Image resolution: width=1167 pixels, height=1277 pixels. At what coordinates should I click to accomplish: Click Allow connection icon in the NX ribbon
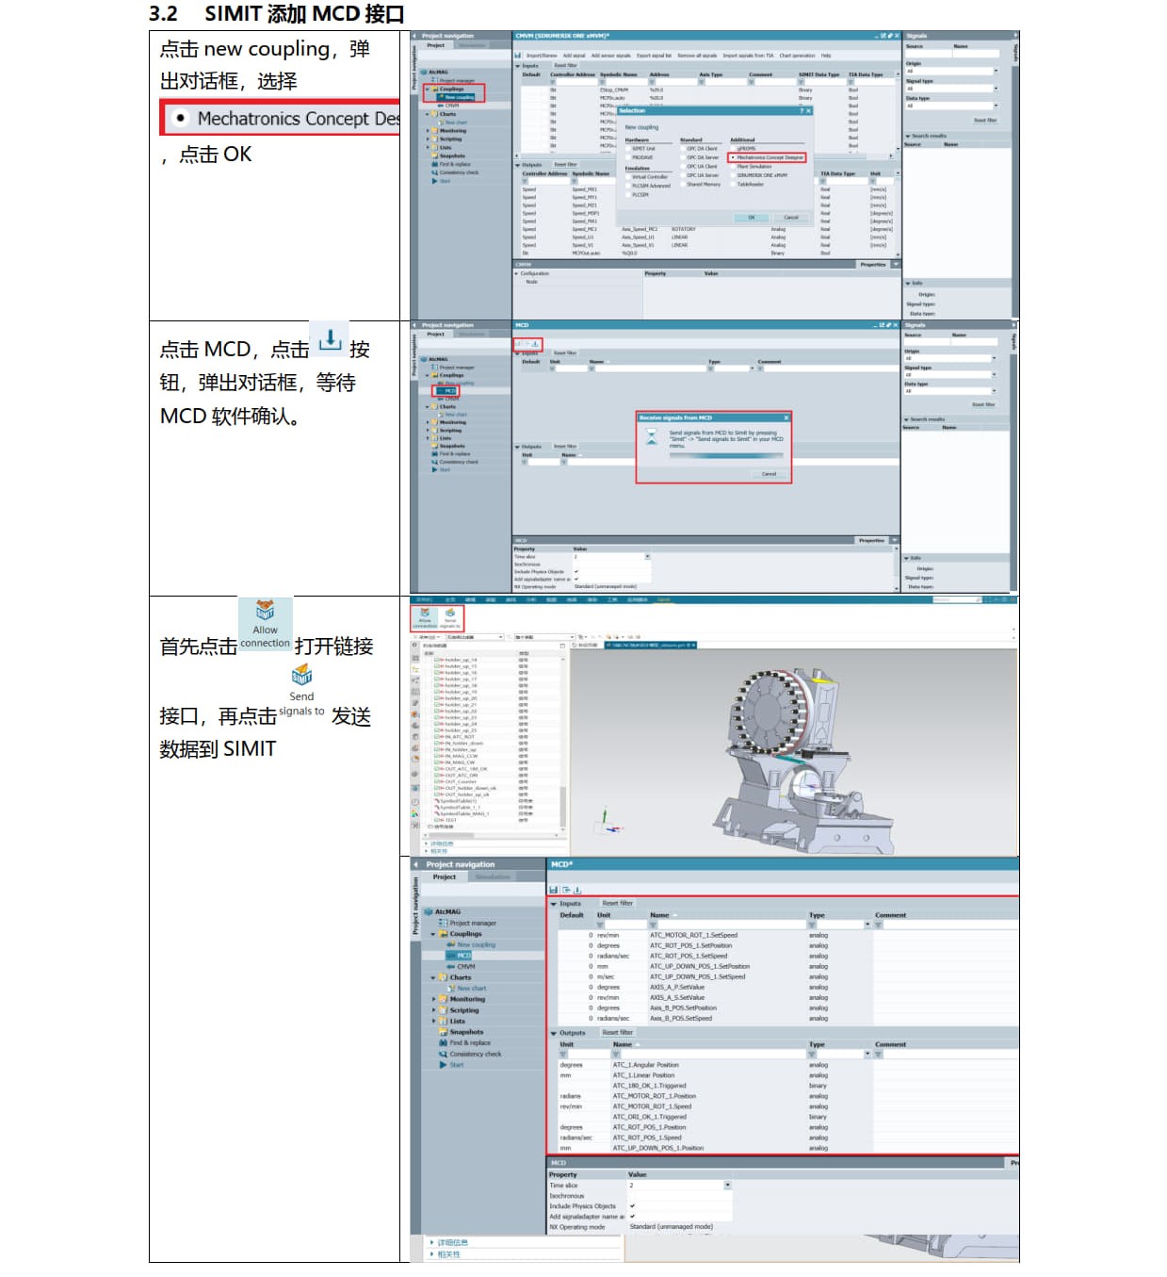click(425, 617)
